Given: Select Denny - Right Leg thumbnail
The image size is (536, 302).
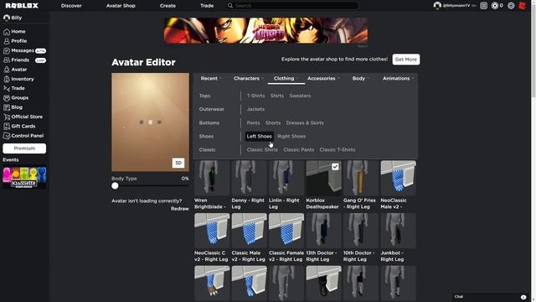Looking at the screenshot, I should pyautogui.click(x=250, y=178).
